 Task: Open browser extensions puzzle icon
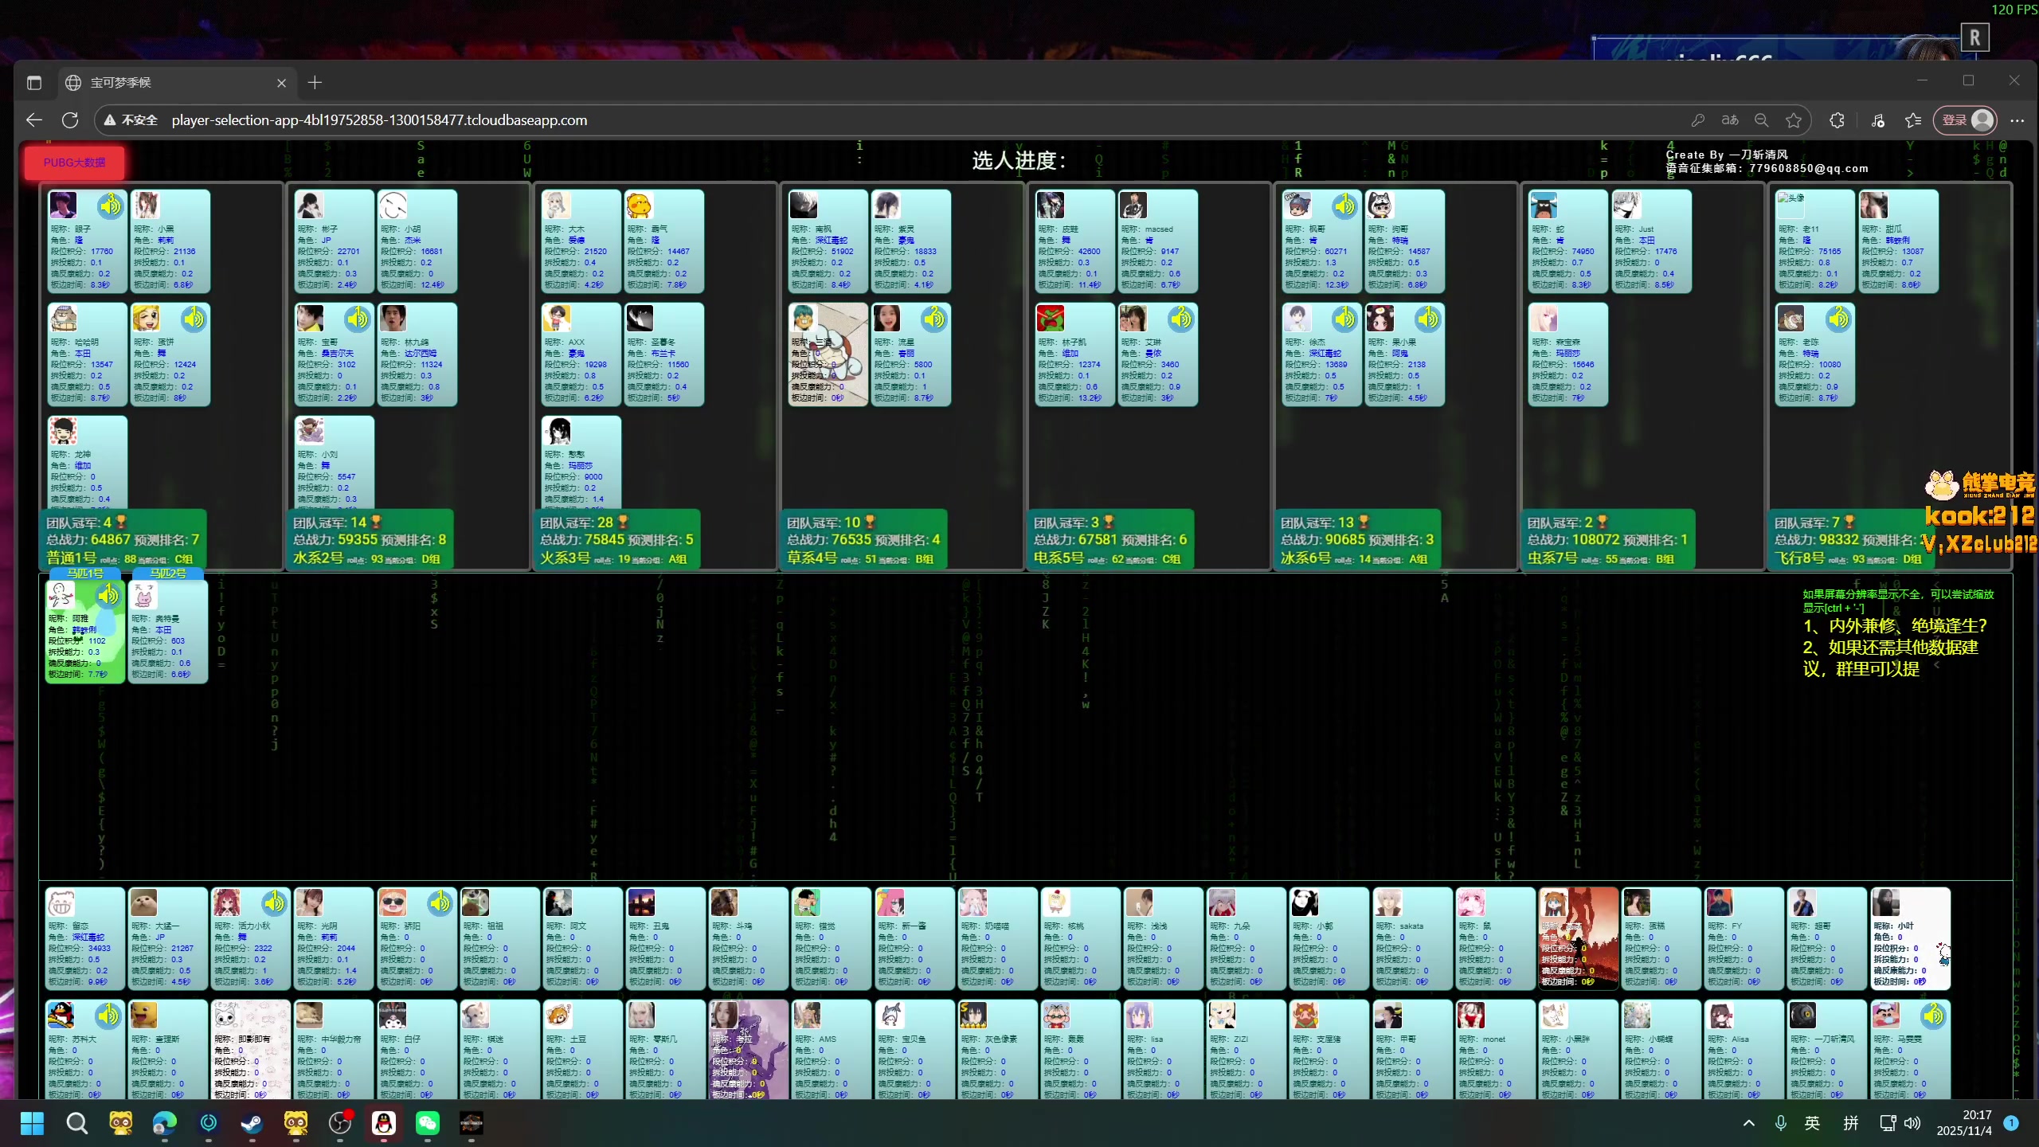(1837, 120)
